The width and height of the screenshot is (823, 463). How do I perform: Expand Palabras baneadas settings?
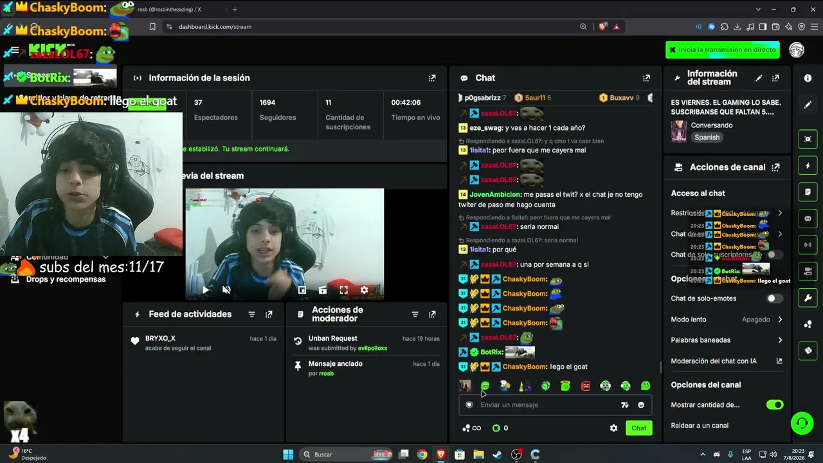pos(780,340)
